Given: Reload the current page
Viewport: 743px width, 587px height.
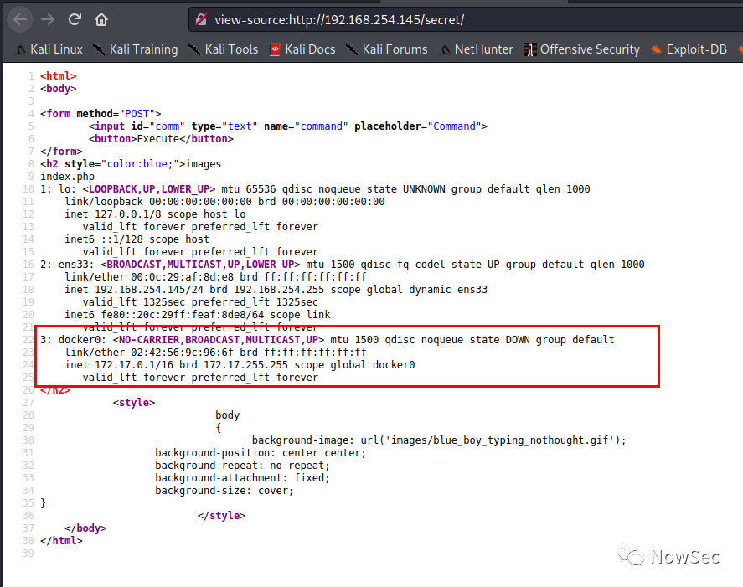Looking at the screenshot, I should (x=75, y=18).
